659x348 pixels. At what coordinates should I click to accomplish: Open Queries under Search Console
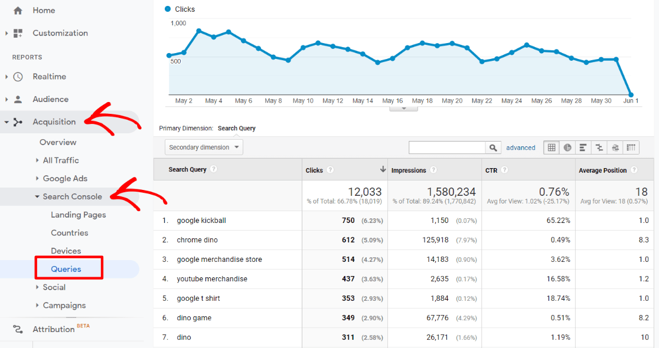[66, 269]
